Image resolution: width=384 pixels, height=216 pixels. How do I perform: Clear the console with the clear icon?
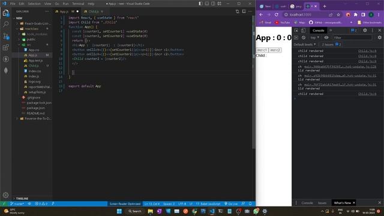coord(304,38)
